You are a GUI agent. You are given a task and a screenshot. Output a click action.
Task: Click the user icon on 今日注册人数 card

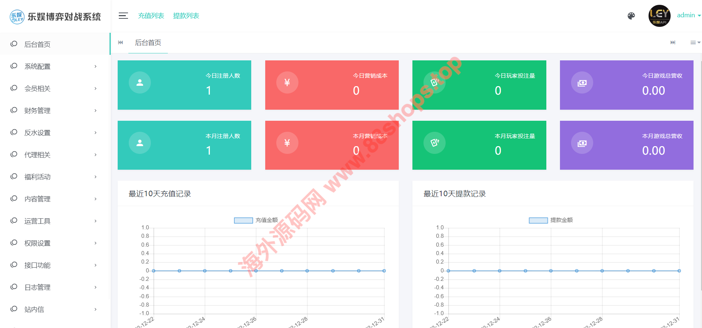pyautogui.click(x=140, y=82)
